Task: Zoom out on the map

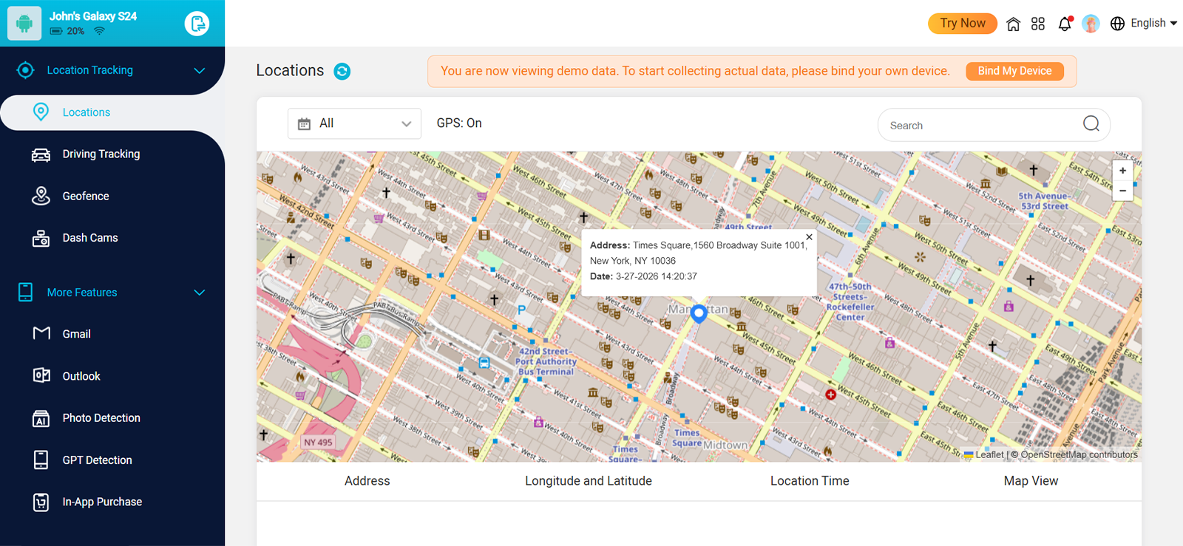Action: click(1122, 191)
